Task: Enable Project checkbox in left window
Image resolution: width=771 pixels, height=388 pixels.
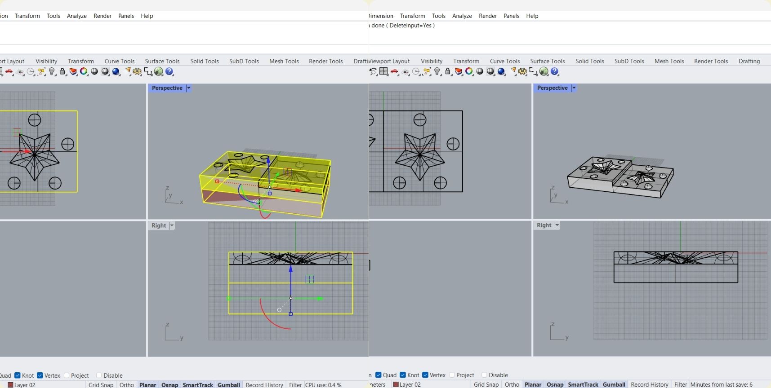Action: tap(67, 375)
